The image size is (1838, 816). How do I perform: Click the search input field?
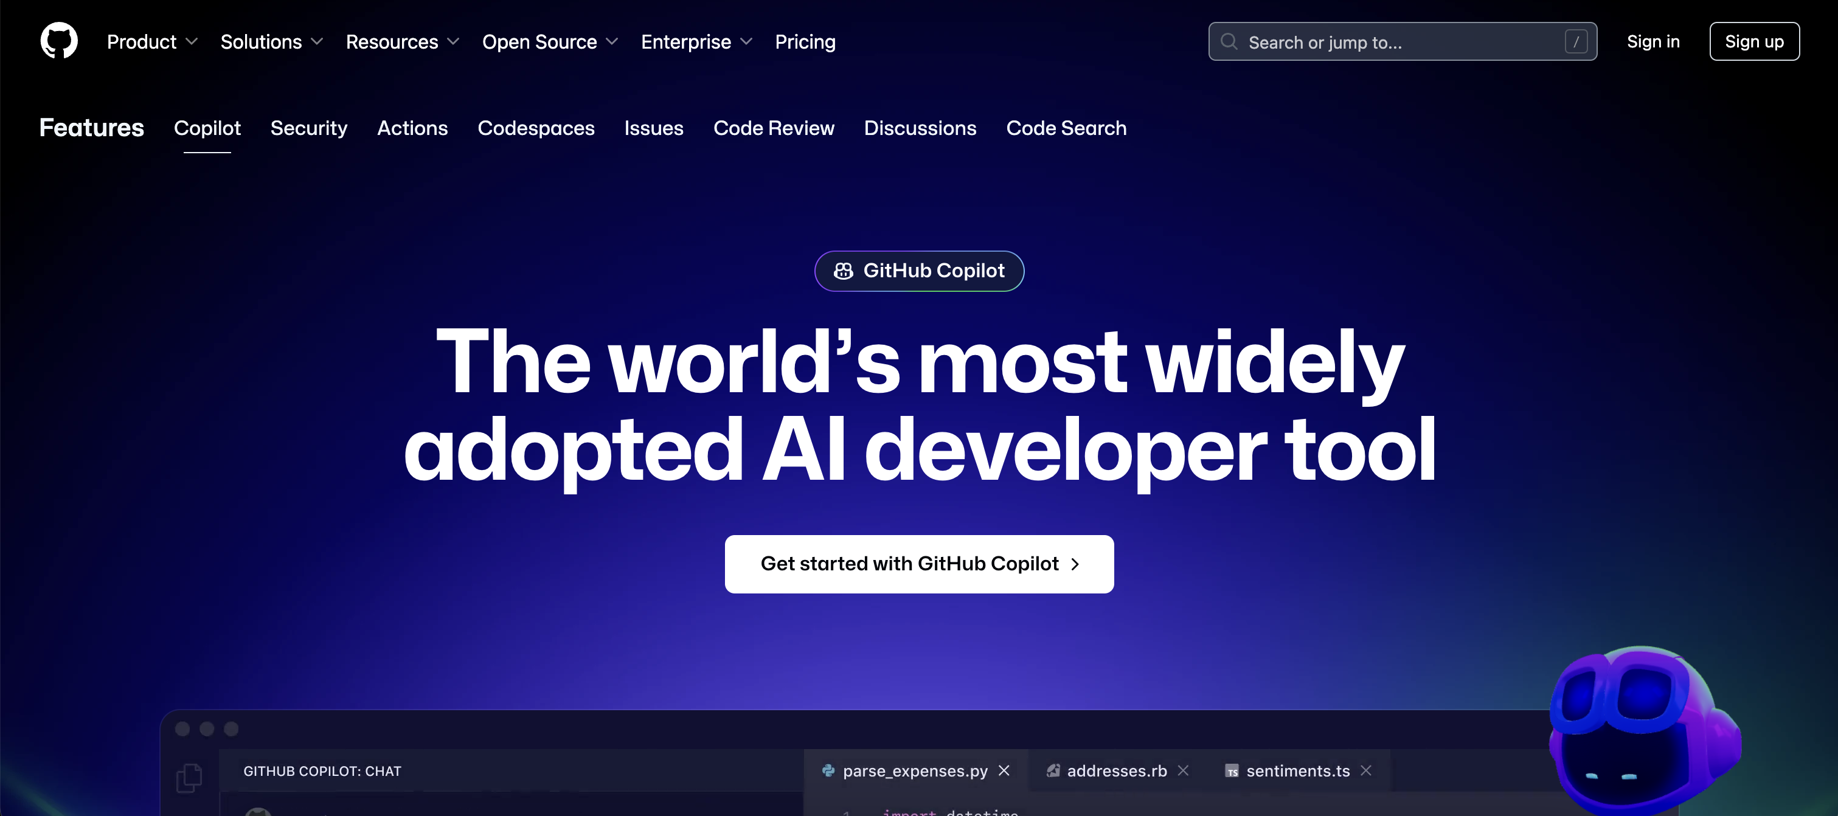pos(1401,42)
